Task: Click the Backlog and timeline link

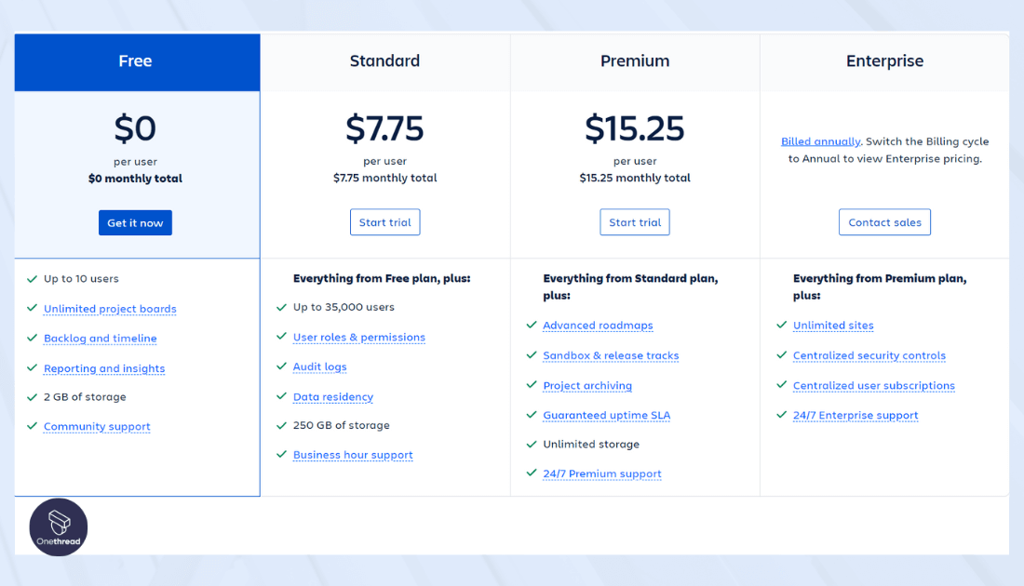Action: point(100,339)
